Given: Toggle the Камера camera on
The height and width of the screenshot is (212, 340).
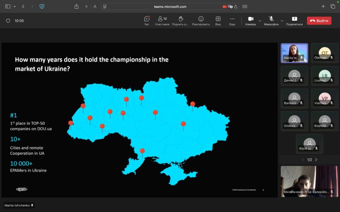Looking at the screenshot, I should pos(251,21).
